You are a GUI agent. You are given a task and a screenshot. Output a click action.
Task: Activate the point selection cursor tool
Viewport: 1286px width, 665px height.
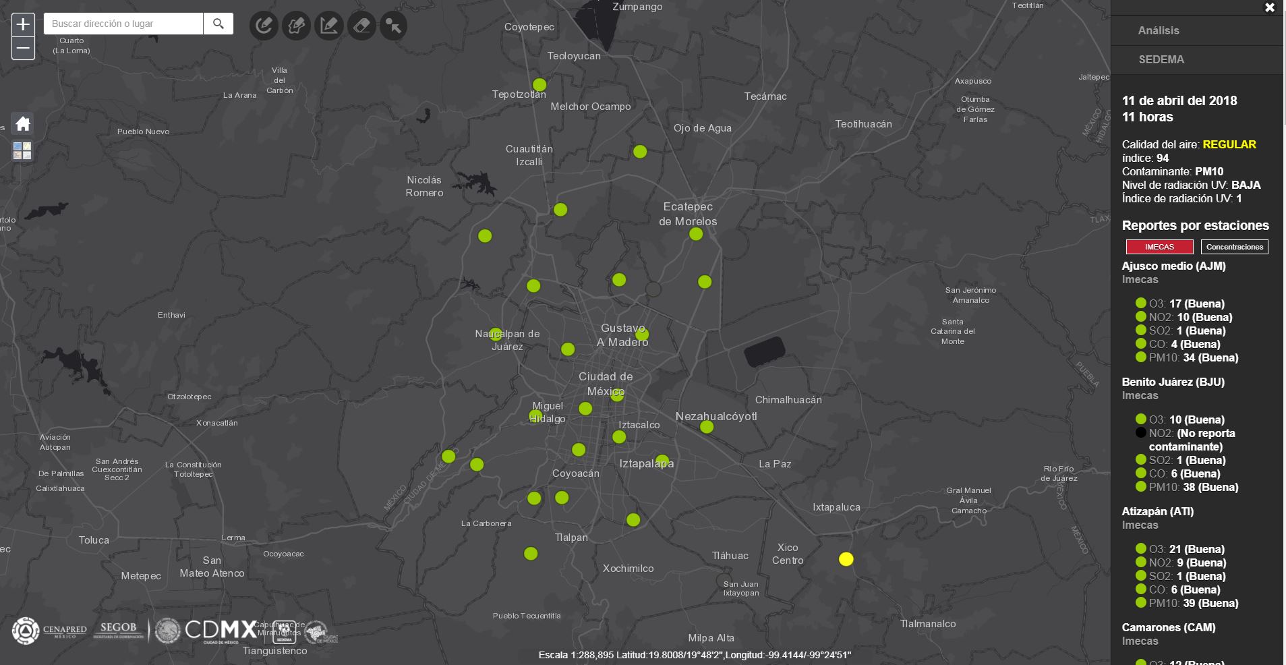click(x=394, y=26)
